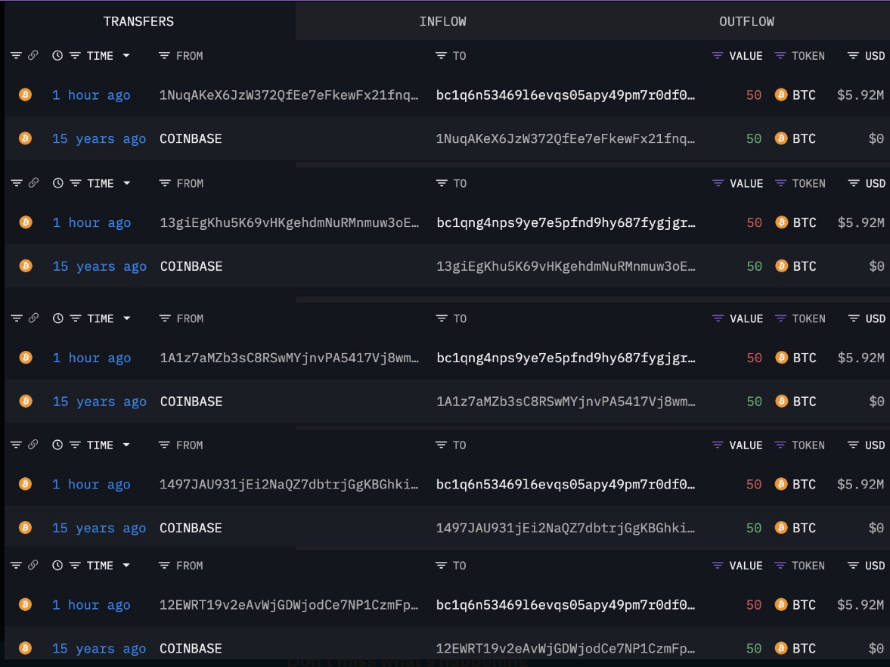
Task: Click the USD filter icon in first table
Action: [x=852, y=56]
